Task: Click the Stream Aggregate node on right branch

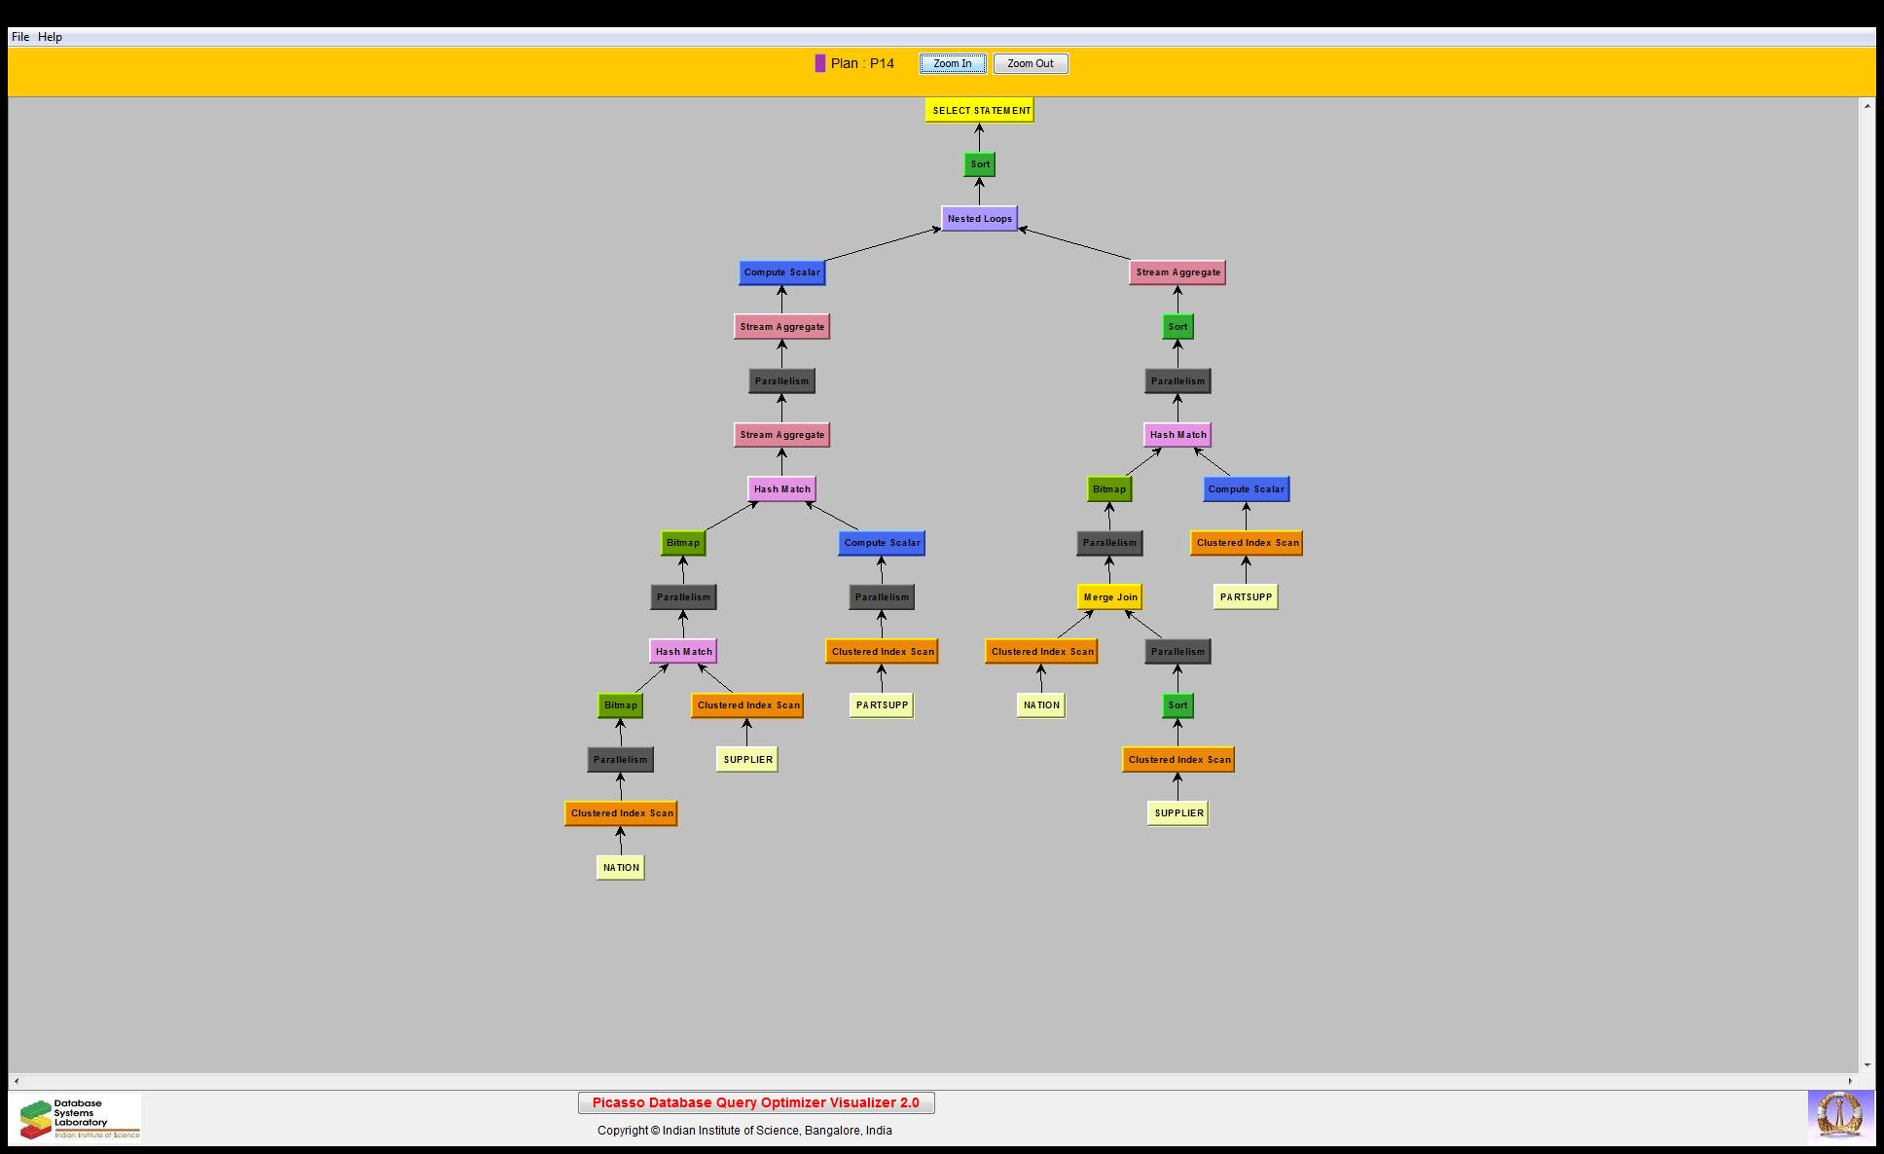Action: [x=1177, y=272]
